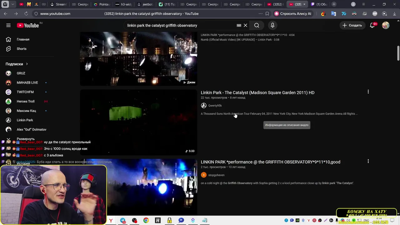The image size is (400, 225).
Task: Clear the search query with the X
Action: coord(245,25)
